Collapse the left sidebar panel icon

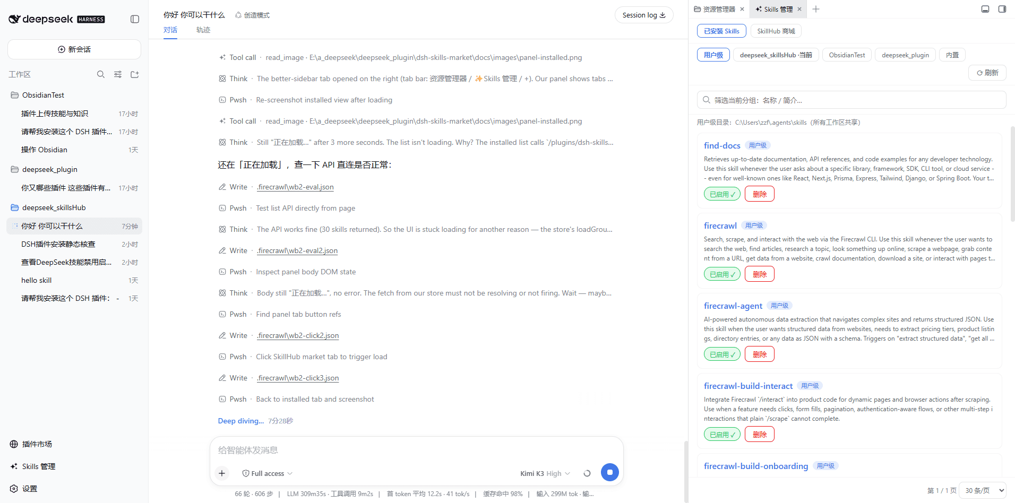(x=135, y=19)
